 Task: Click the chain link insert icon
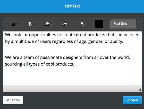(x=83, y=24)
